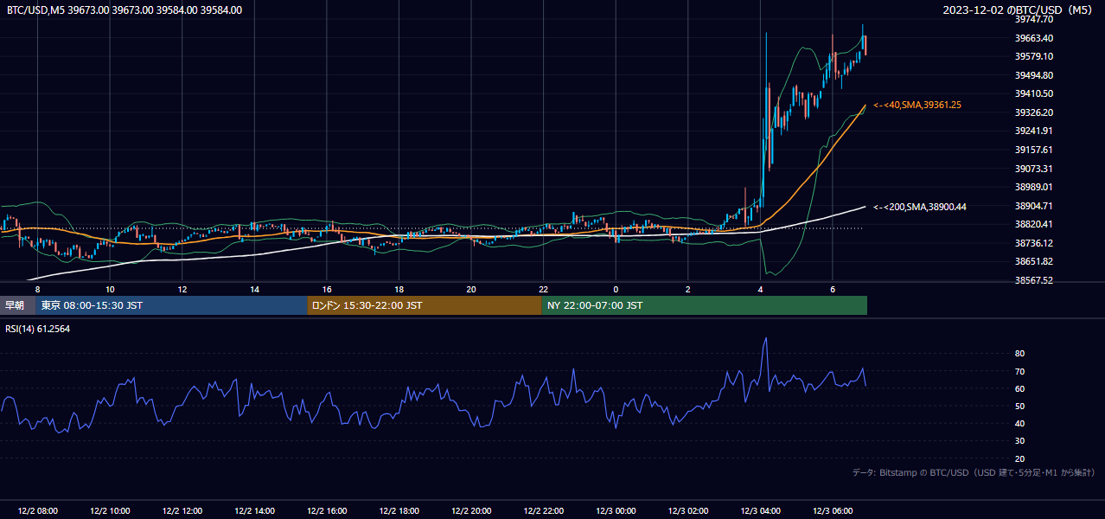Click hour tick 22 under price chart
This screenshot has height=519, width=1105.
point(543,289)
